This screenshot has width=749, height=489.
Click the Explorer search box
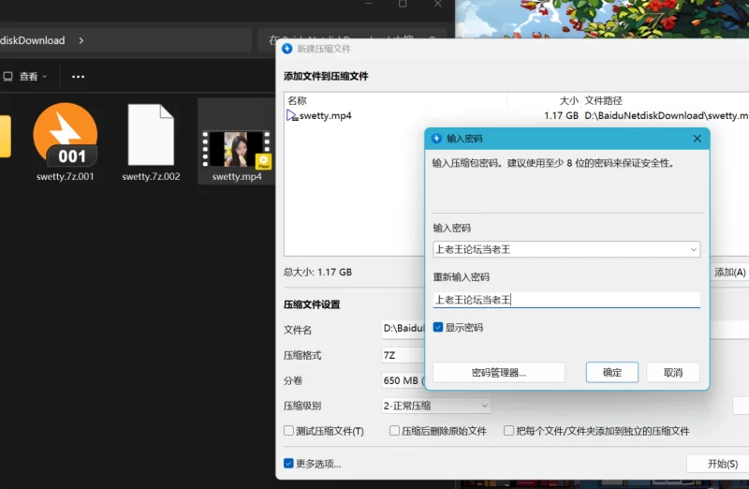click(x=353, y=39)
